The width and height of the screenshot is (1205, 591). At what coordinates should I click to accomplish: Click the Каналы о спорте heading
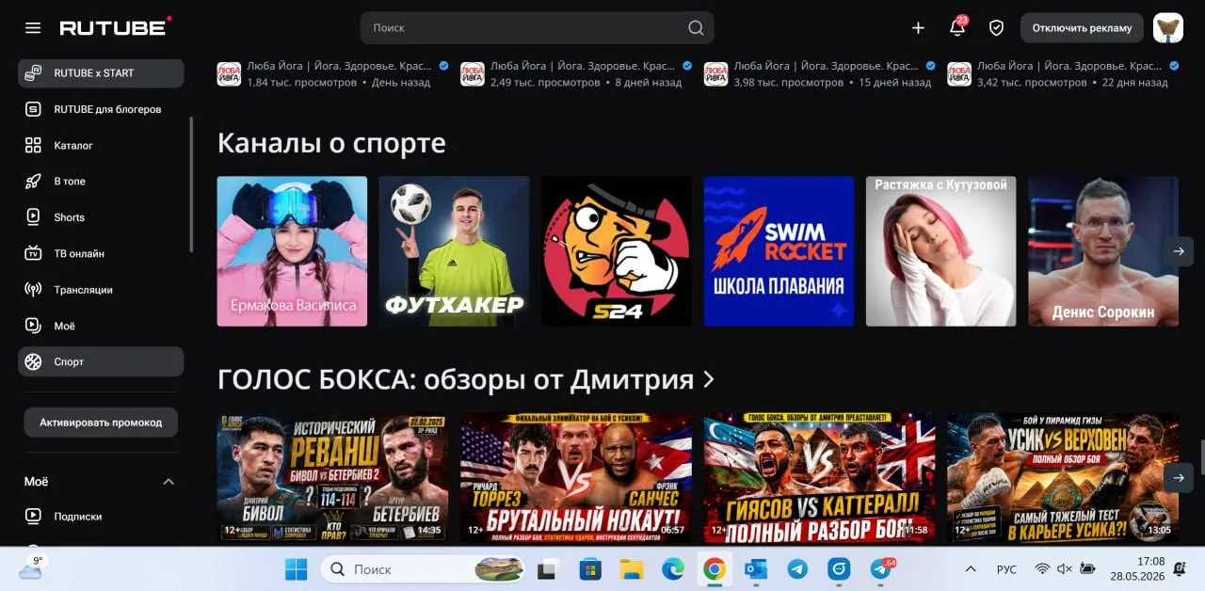(x=331, y=143)
